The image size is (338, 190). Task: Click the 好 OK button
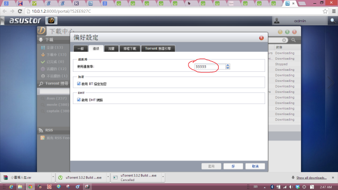(233, 166)
